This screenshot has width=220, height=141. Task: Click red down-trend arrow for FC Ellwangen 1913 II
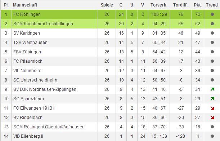tap(212, 108)
